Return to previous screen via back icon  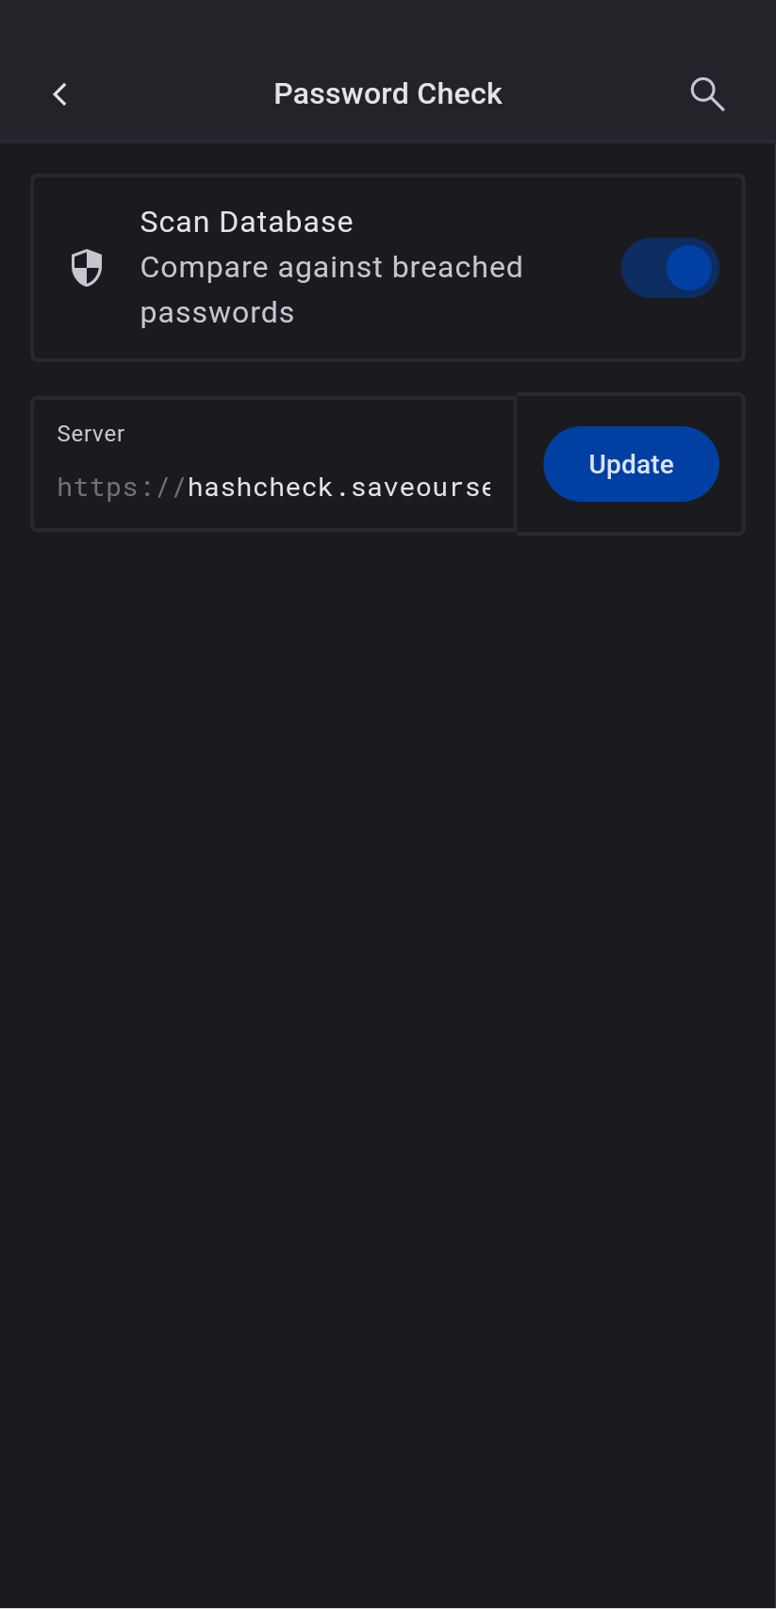[x=60, y=94]
